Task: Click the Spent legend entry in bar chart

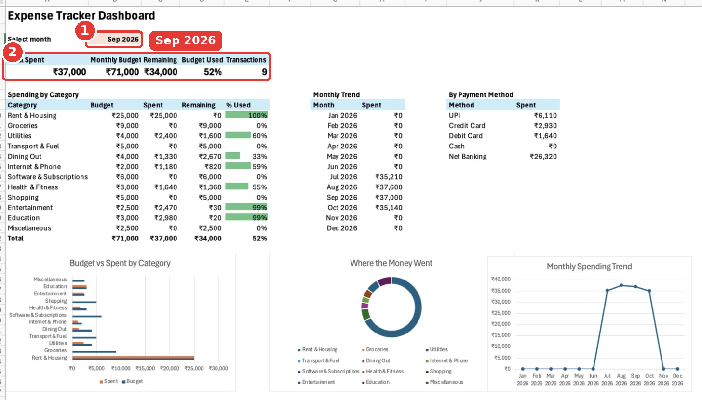Action: click(x=108, y=381)
